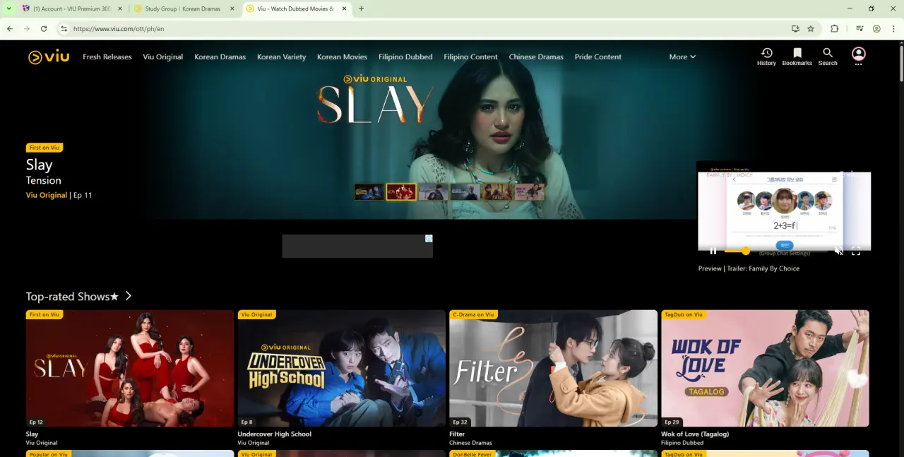Enter fullscreen on trailer preview

(856, 251)
